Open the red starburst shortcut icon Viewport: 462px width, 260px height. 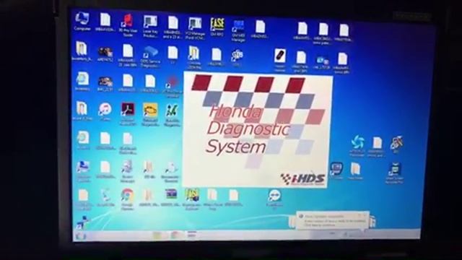172,86
